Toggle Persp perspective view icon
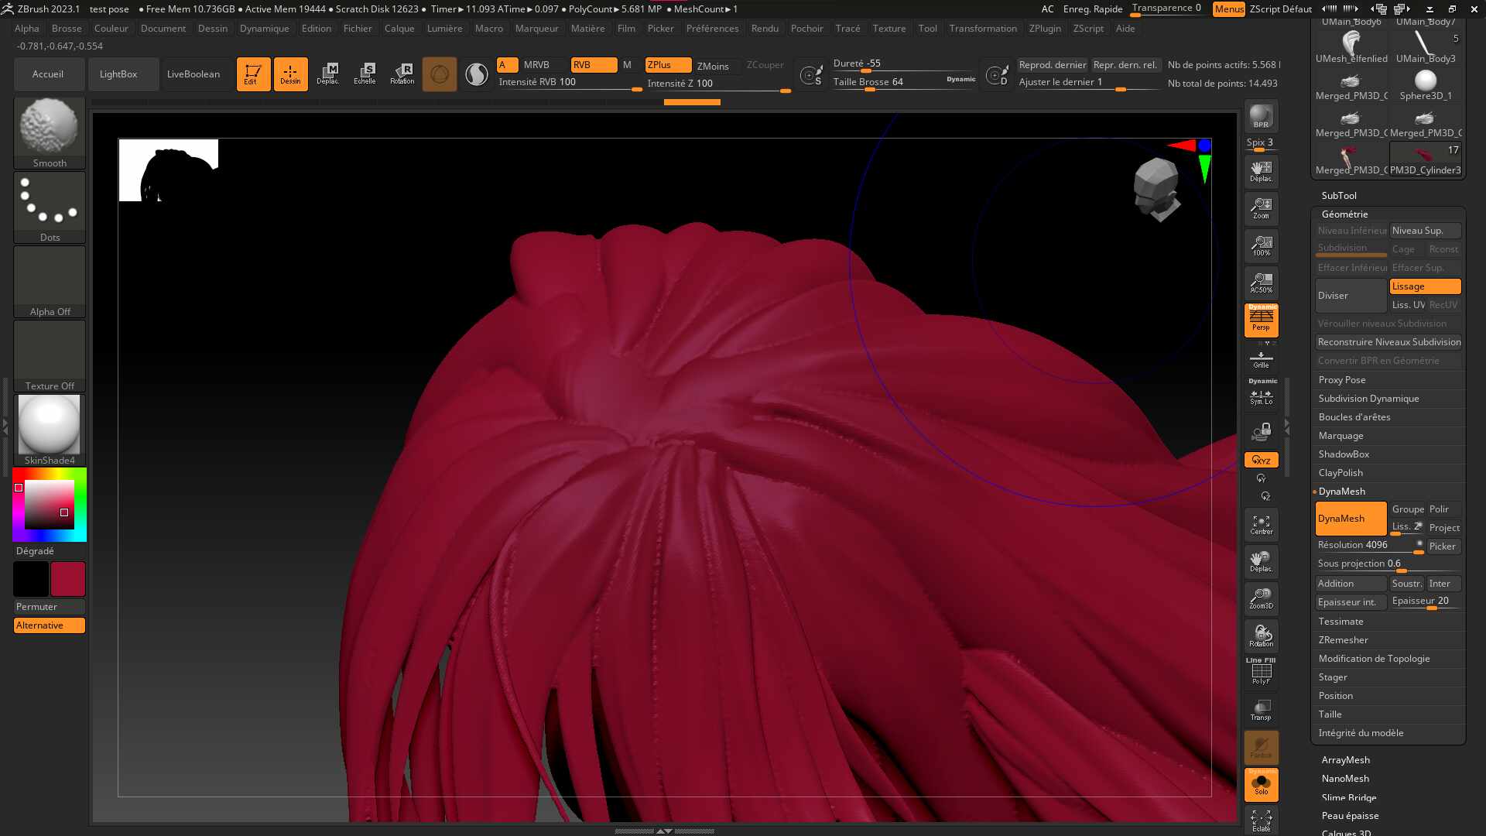The width and height of the screenshot is (1486, 836). [1261, 320]
